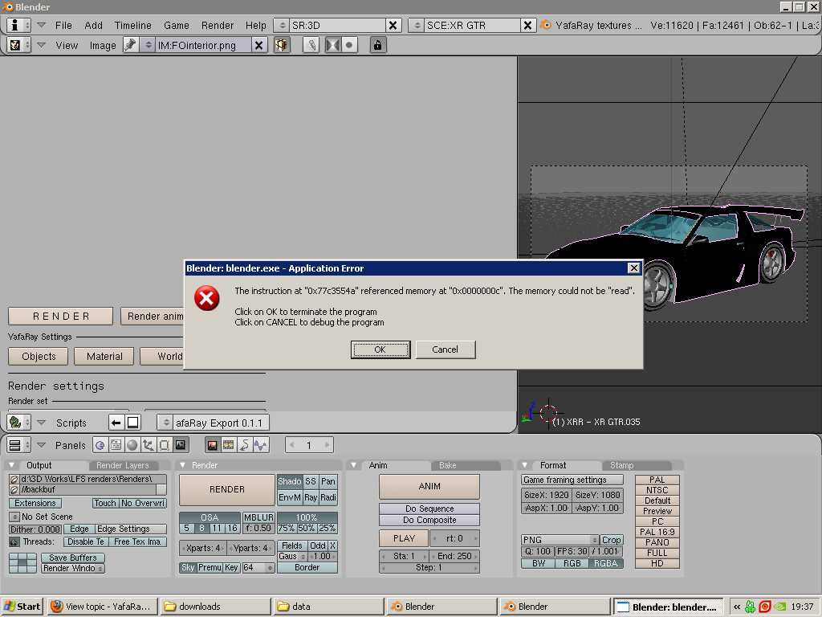This screenshot has width=822, height=617.
Task: Open the script selector dropdown for afaRay Export
Action: (x=165, y=423)
